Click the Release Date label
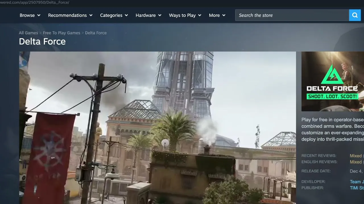This screenshot has width=364, height=204. 316,171
